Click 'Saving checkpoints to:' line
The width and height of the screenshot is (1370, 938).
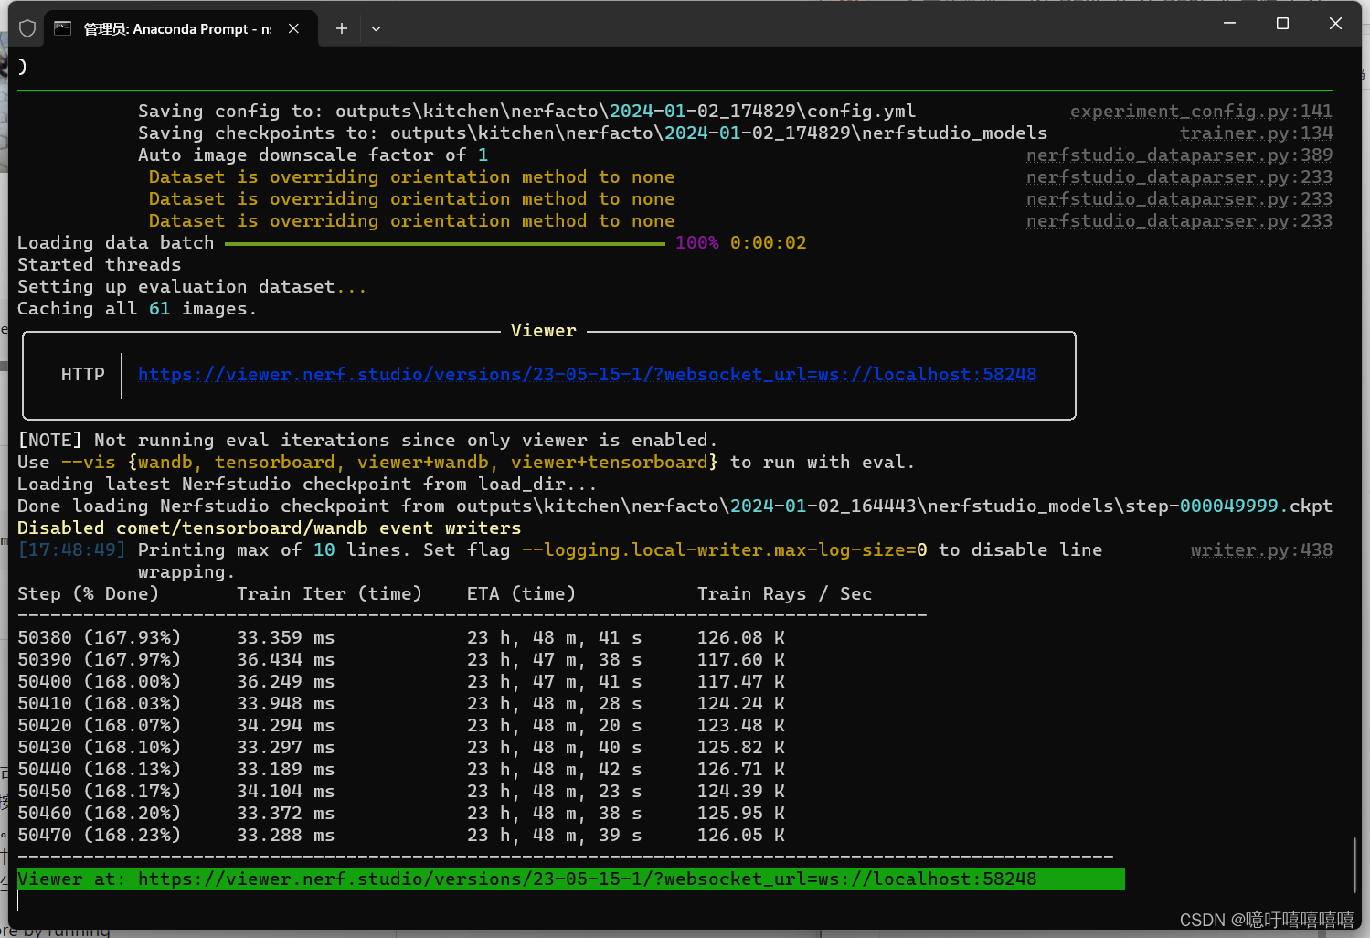pos(592,133)
